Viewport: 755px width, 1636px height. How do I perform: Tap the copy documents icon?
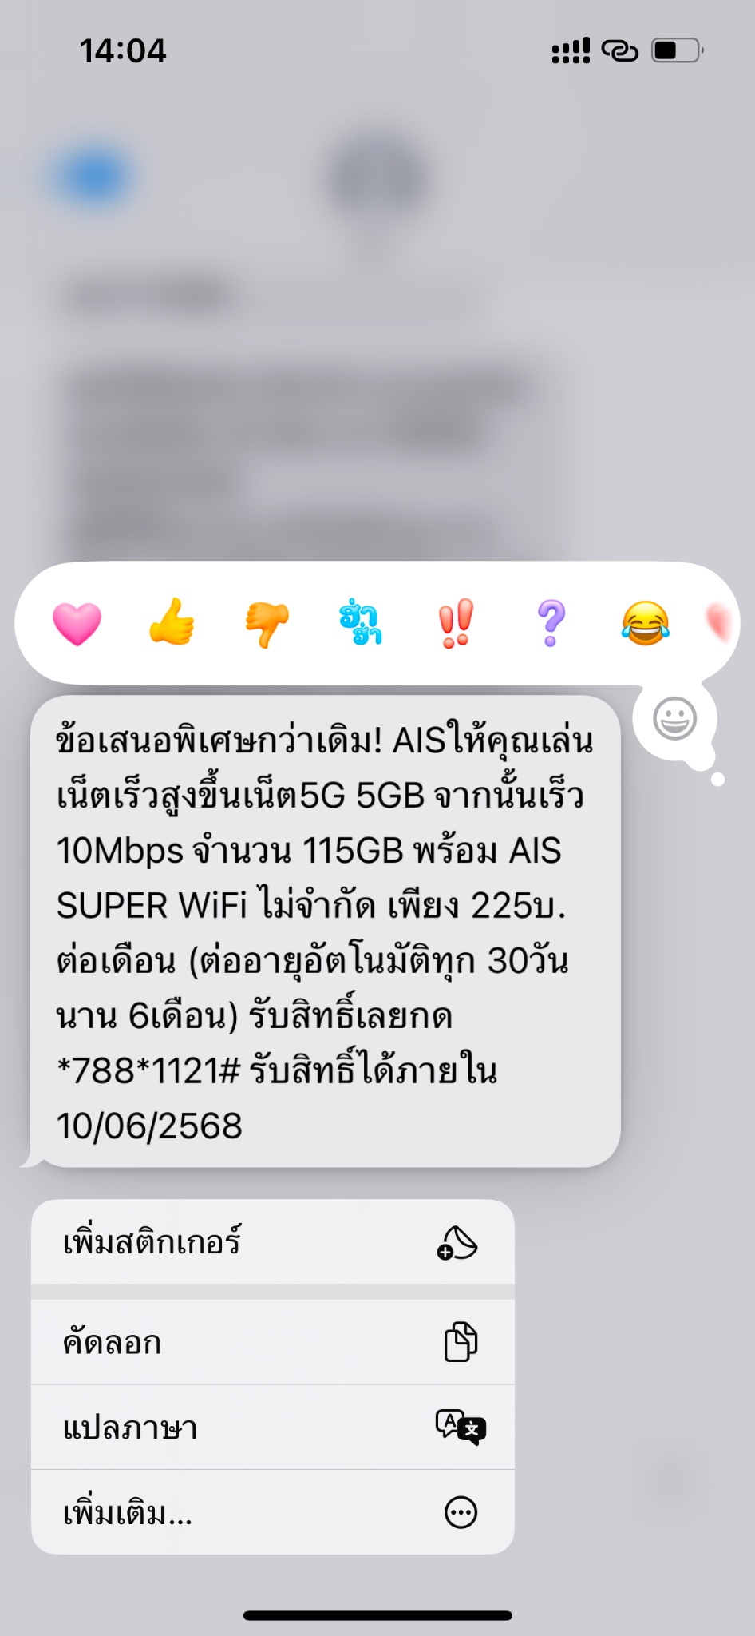tap(461, 1342)
